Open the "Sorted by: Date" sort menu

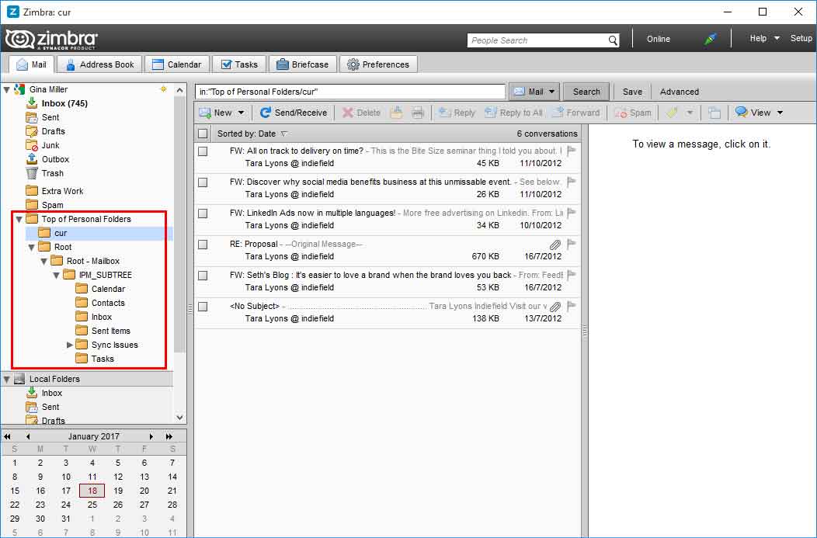coord(252,134)
